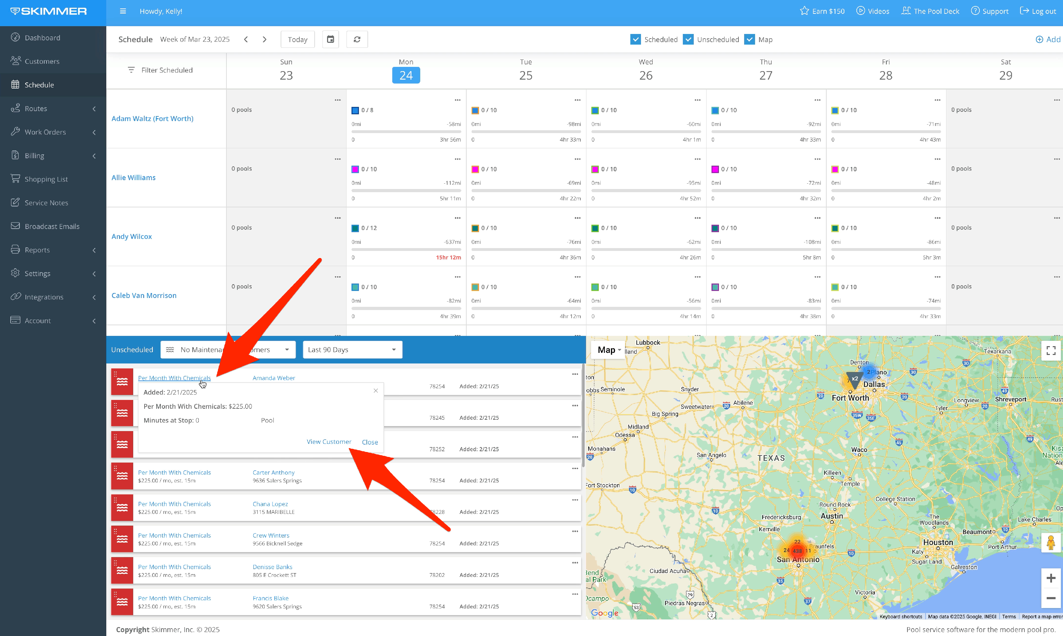Select Dashboard in the sidebar
This screenshot has height=636, width=1063.
pyautogui.click(x=42, y=38)
